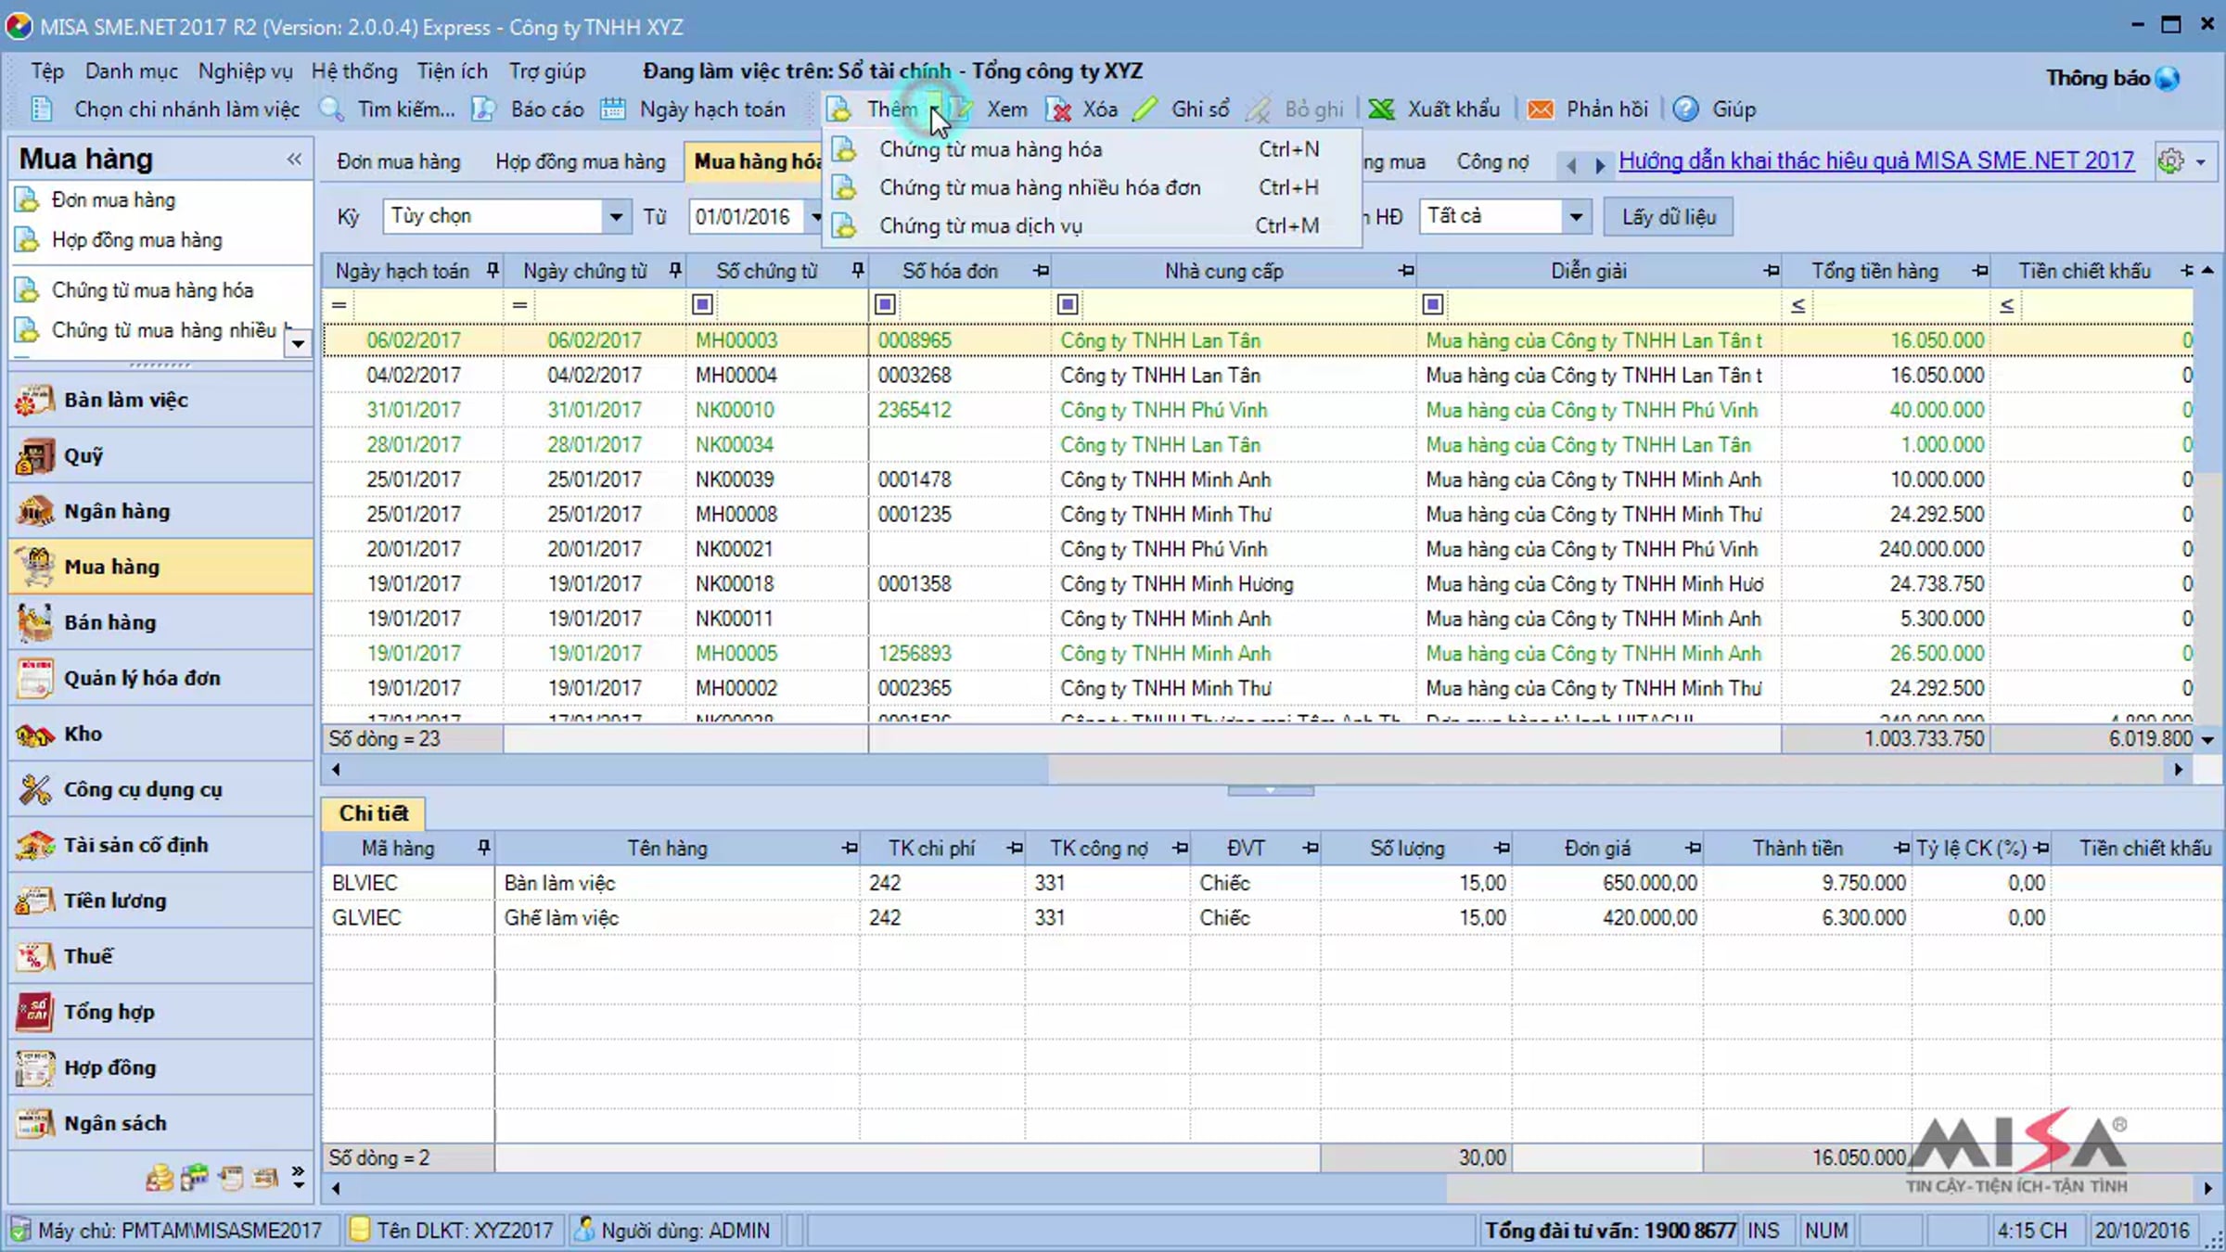Open filter operator for Nhà cung cấp column
The width and height of the screenshot is (2226, 1252).
pyautogui.click(x=1068, y=305)
